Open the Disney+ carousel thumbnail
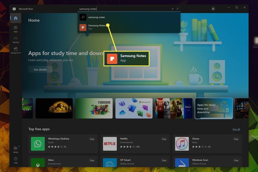The height and width of the screenshot is (172, 258). pyautogui.click(x=174, y=108)
